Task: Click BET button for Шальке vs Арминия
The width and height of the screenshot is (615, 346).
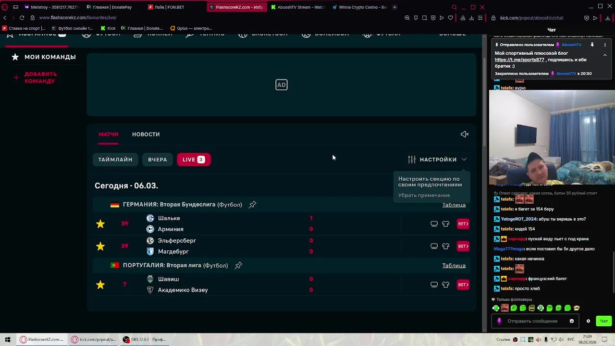Action: (x=463, y=224)
